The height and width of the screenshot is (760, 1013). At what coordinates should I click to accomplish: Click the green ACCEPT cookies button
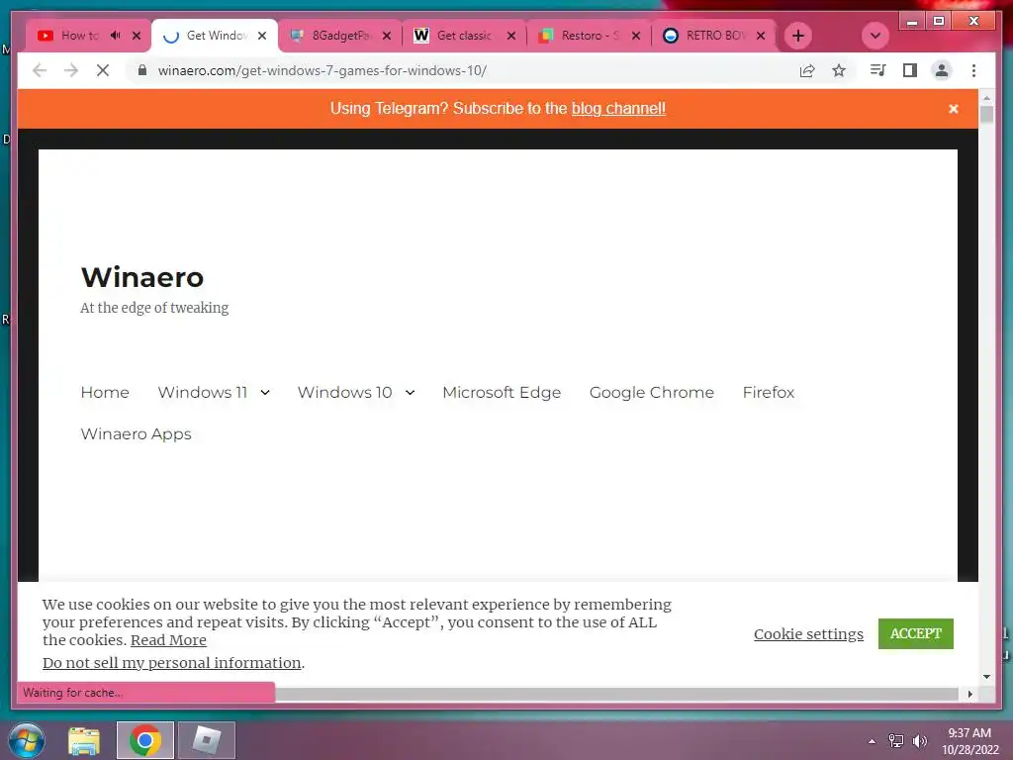[915, 633]
